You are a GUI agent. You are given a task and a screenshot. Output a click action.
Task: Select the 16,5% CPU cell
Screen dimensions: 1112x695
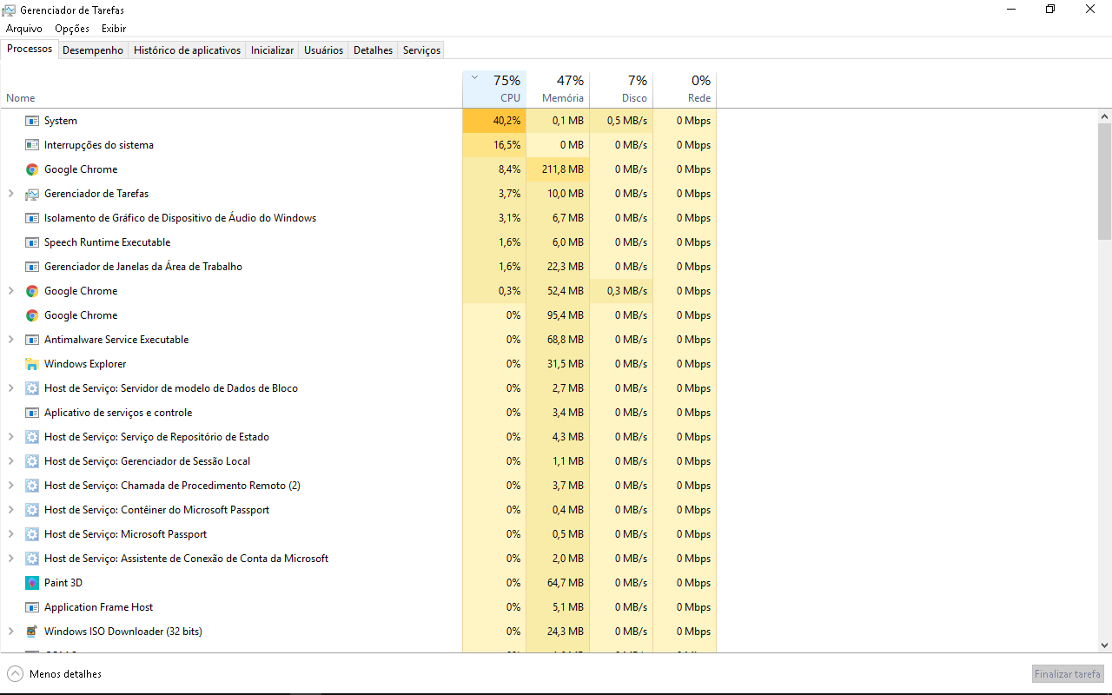click(x=494, y=145)
